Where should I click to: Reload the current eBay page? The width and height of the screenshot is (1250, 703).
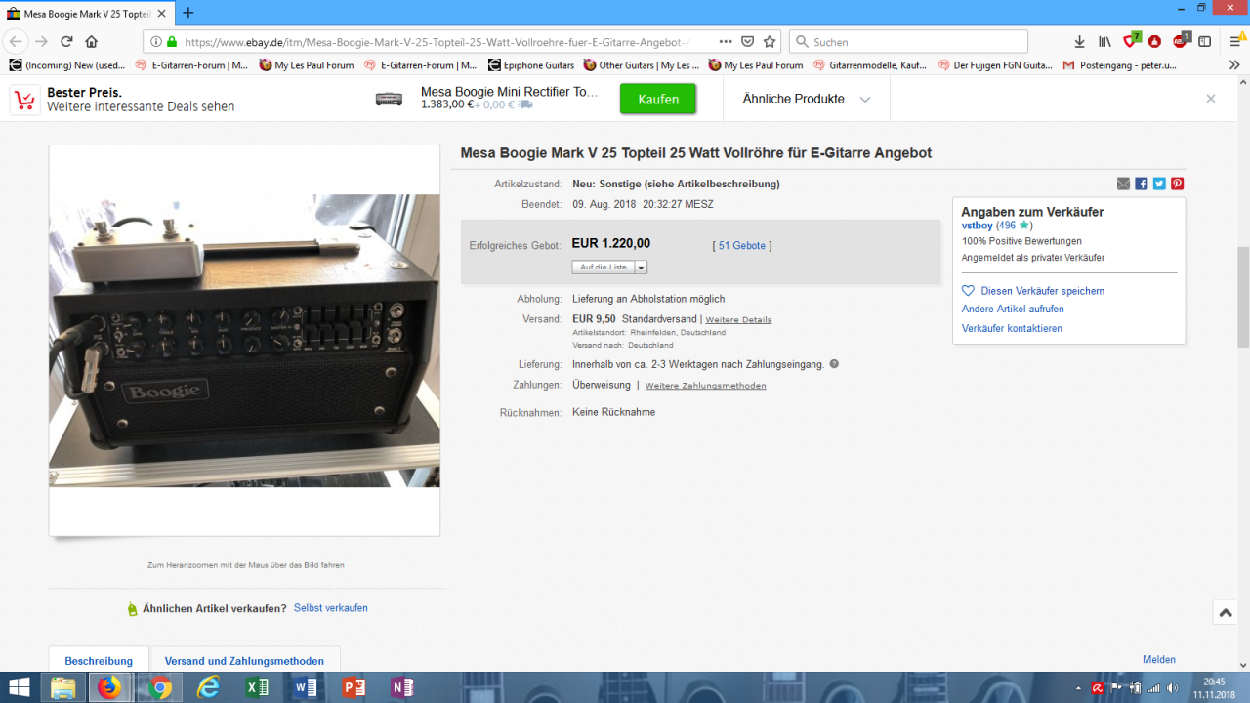(66, 42)
